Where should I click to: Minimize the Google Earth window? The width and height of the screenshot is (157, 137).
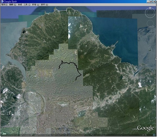pos(148,2)
